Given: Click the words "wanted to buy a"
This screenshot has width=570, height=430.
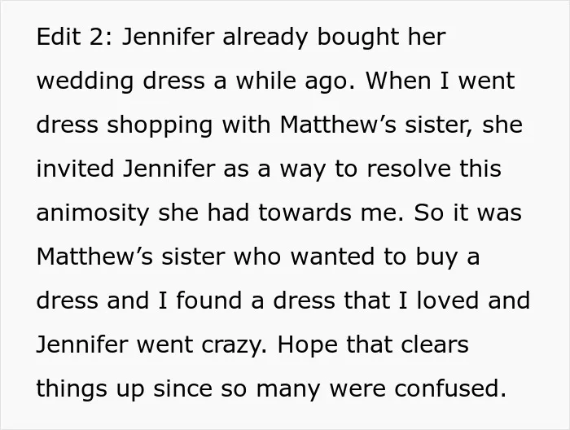Looking at the screenshot, I should tap(385, 257).
